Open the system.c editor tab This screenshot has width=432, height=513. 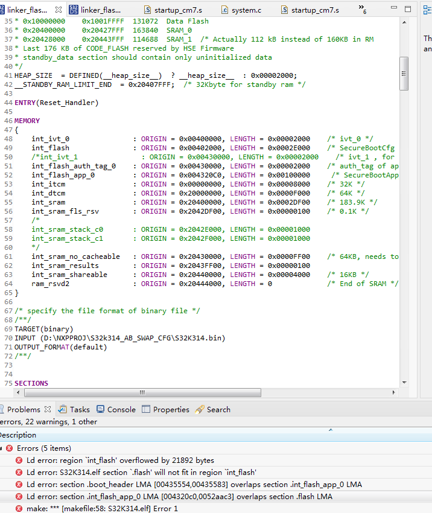point(241,10)
